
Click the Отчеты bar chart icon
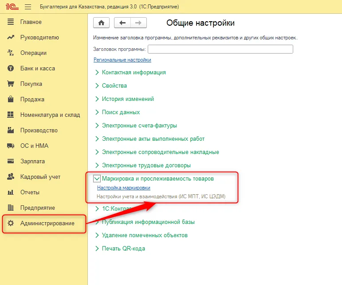11,192
